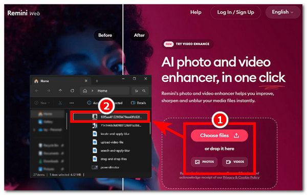Select the Videos filter button
307x195 pixels.
[235, 162]
